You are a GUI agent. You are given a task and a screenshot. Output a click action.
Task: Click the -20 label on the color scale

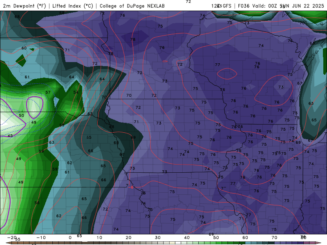tap(12, 238)
